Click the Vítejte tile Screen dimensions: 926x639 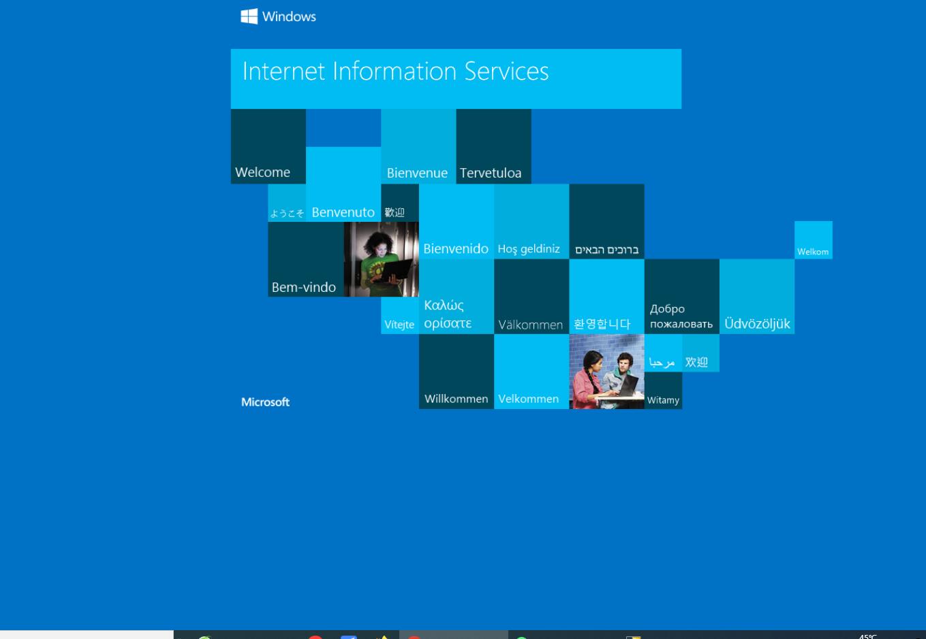[x=399, y=316]
